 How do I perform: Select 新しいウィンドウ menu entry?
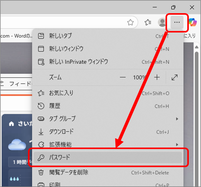pos(108,49)
